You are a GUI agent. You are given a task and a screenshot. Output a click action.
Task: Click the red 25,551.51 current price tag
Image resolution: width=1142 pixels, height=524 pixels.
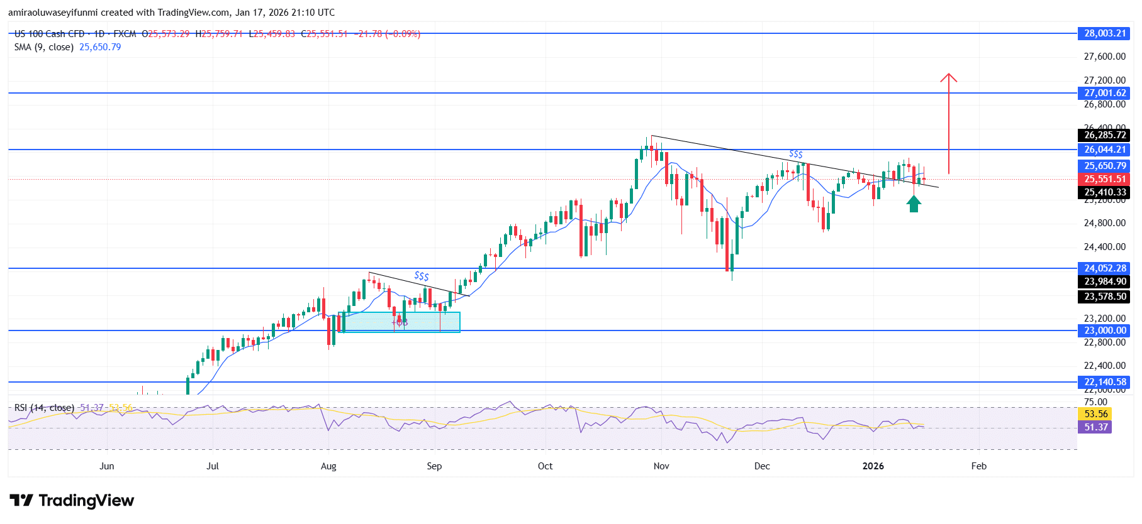coord(1104,179)
